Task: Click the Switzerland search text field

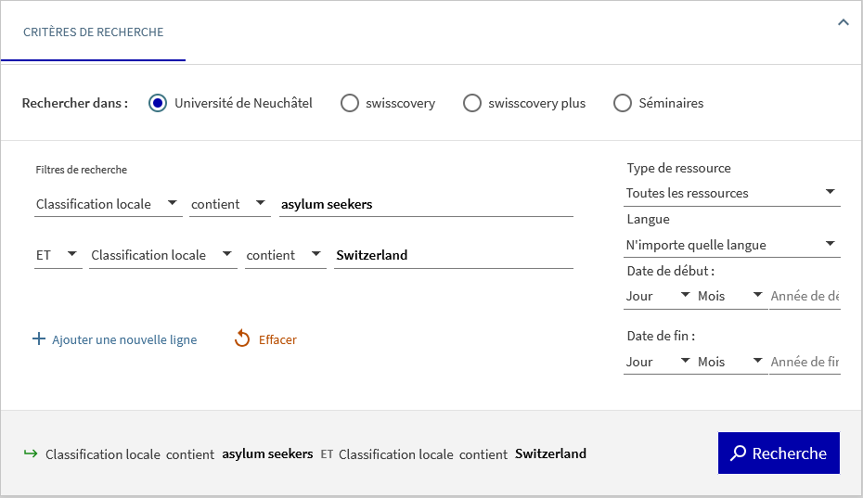Action: 454,255
